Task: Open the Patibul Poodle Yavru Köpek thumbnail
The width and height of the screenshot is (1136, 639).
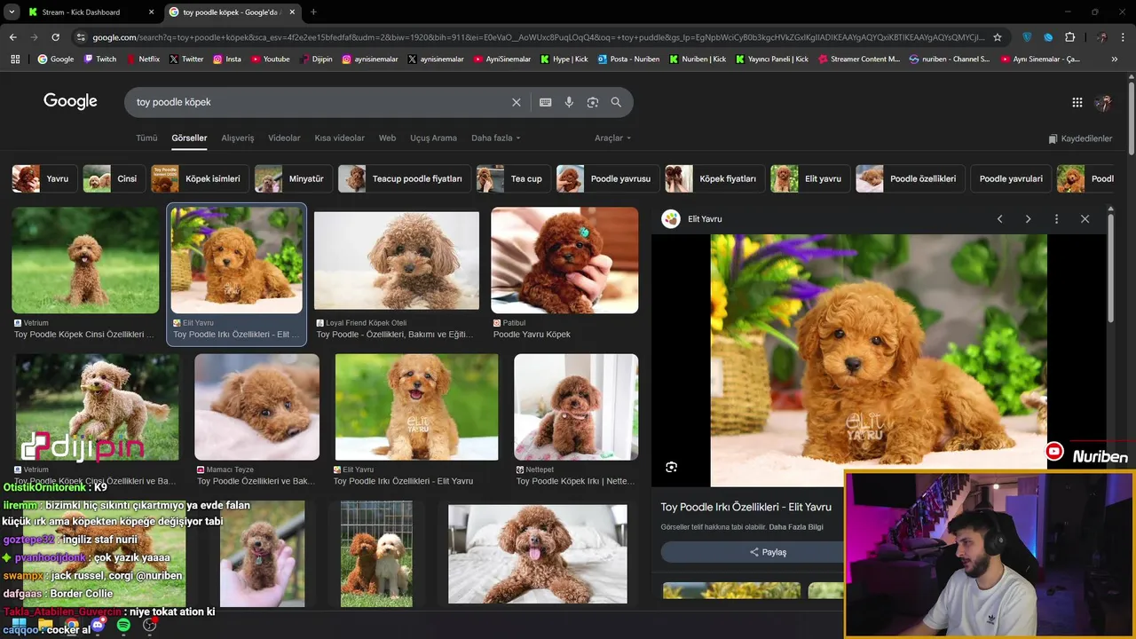Action: [x=564, y=260]
